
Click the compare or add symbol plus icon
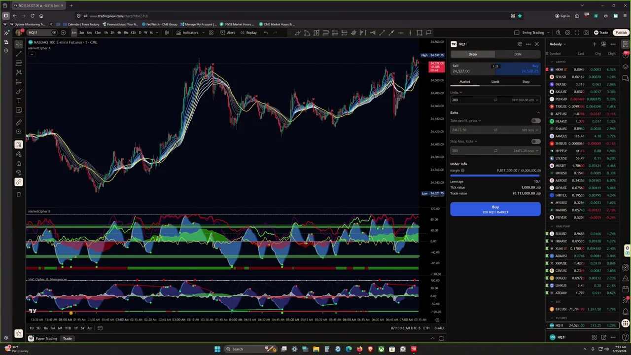[x=63, y=33]
